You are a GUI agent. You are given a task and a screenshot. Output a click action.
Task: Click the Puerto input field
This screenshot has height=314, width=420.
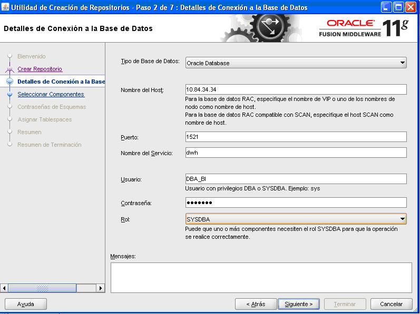click(296, 137)
